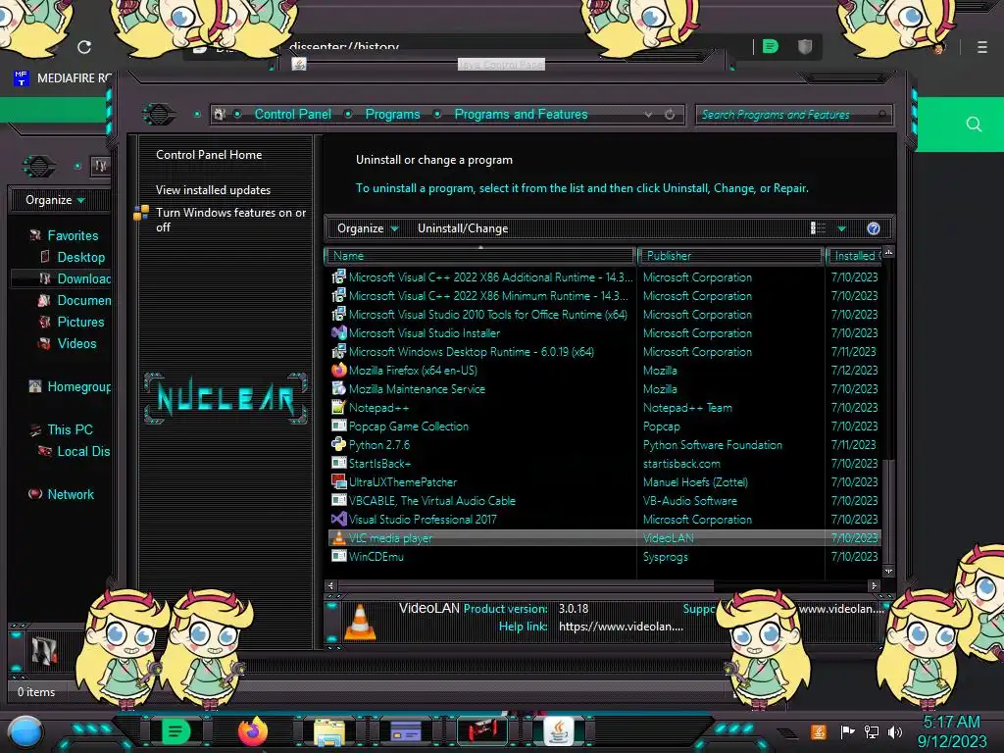Click the network tray icon
The width and height of the screenshot is (1004, 753).
click(871, 731)
